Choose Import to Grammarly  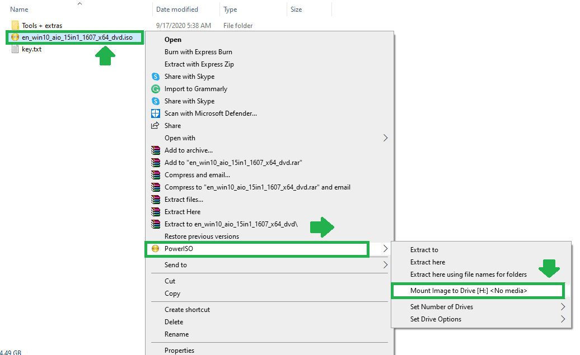[x=196, y=89]
